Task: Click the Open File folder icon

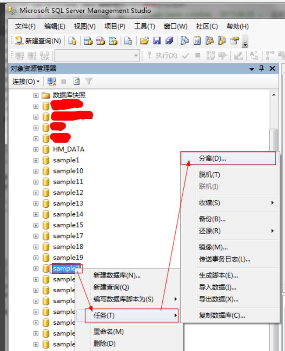Action: point(144,41)
